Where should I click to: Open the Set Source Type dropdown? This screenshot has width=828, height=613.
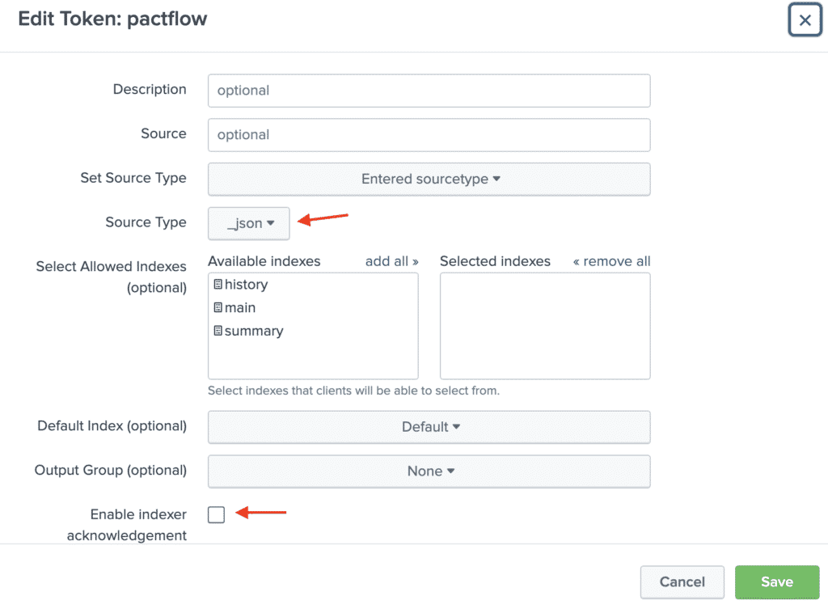pyautogui.click(x=429, y=179)
